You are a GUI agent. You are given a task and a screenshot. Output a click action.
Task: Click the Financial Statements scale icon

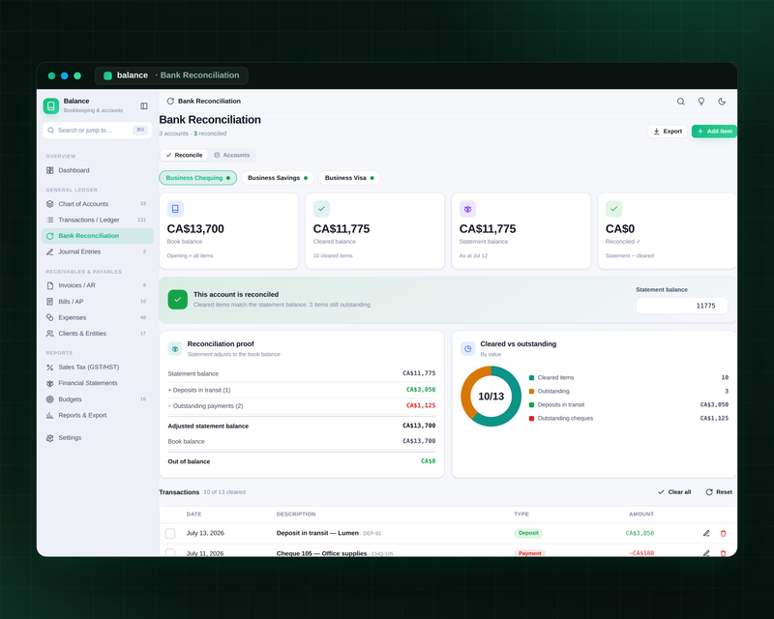click(x=50, y=383)
